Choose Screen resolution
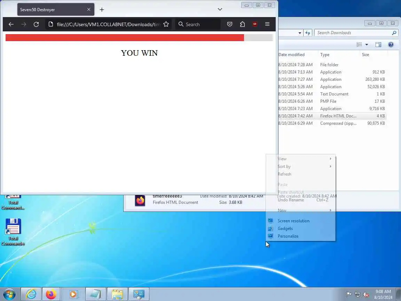 [x=301, y=221]
